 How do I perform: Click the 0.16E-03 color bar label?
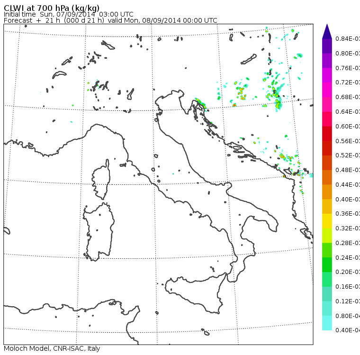[x=348, y=287]
